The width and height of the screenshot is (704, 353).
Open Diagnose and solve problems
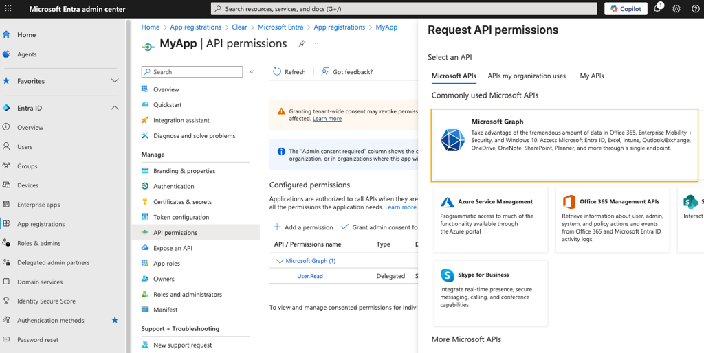tap(196, 135)
